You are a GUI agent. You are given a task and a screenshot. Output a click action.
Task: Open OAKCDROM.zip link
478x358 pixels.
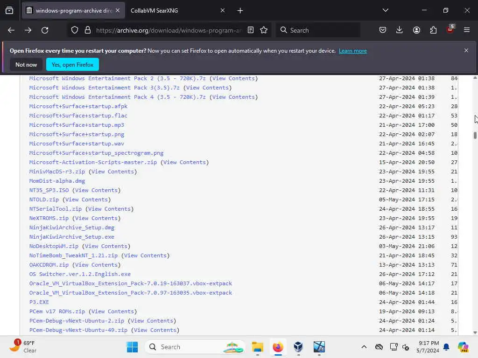[x=49, y=265]
